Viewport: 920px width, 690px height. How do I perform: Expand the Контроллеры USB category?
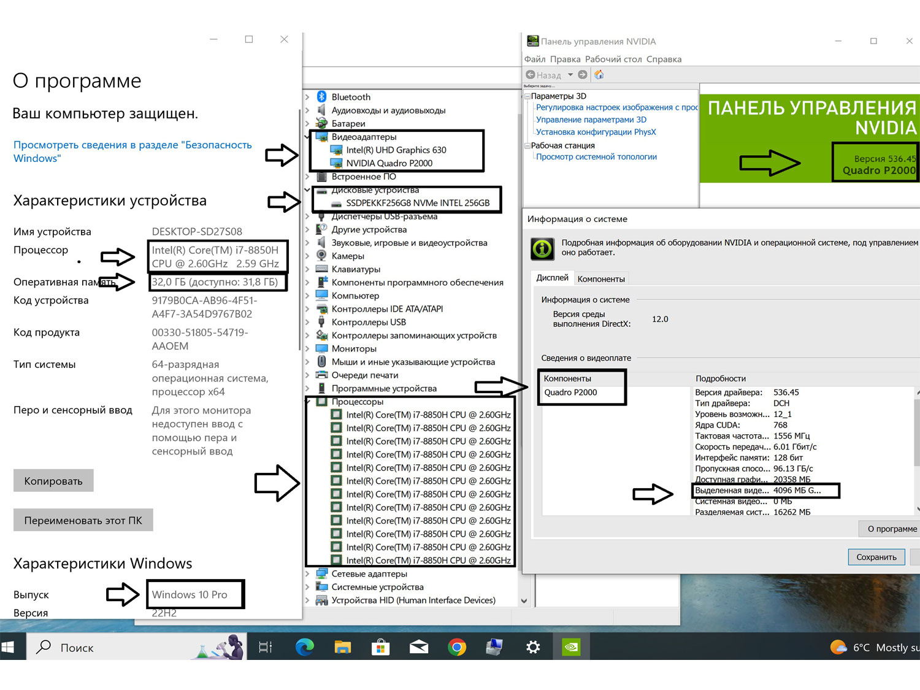point(308,322)
